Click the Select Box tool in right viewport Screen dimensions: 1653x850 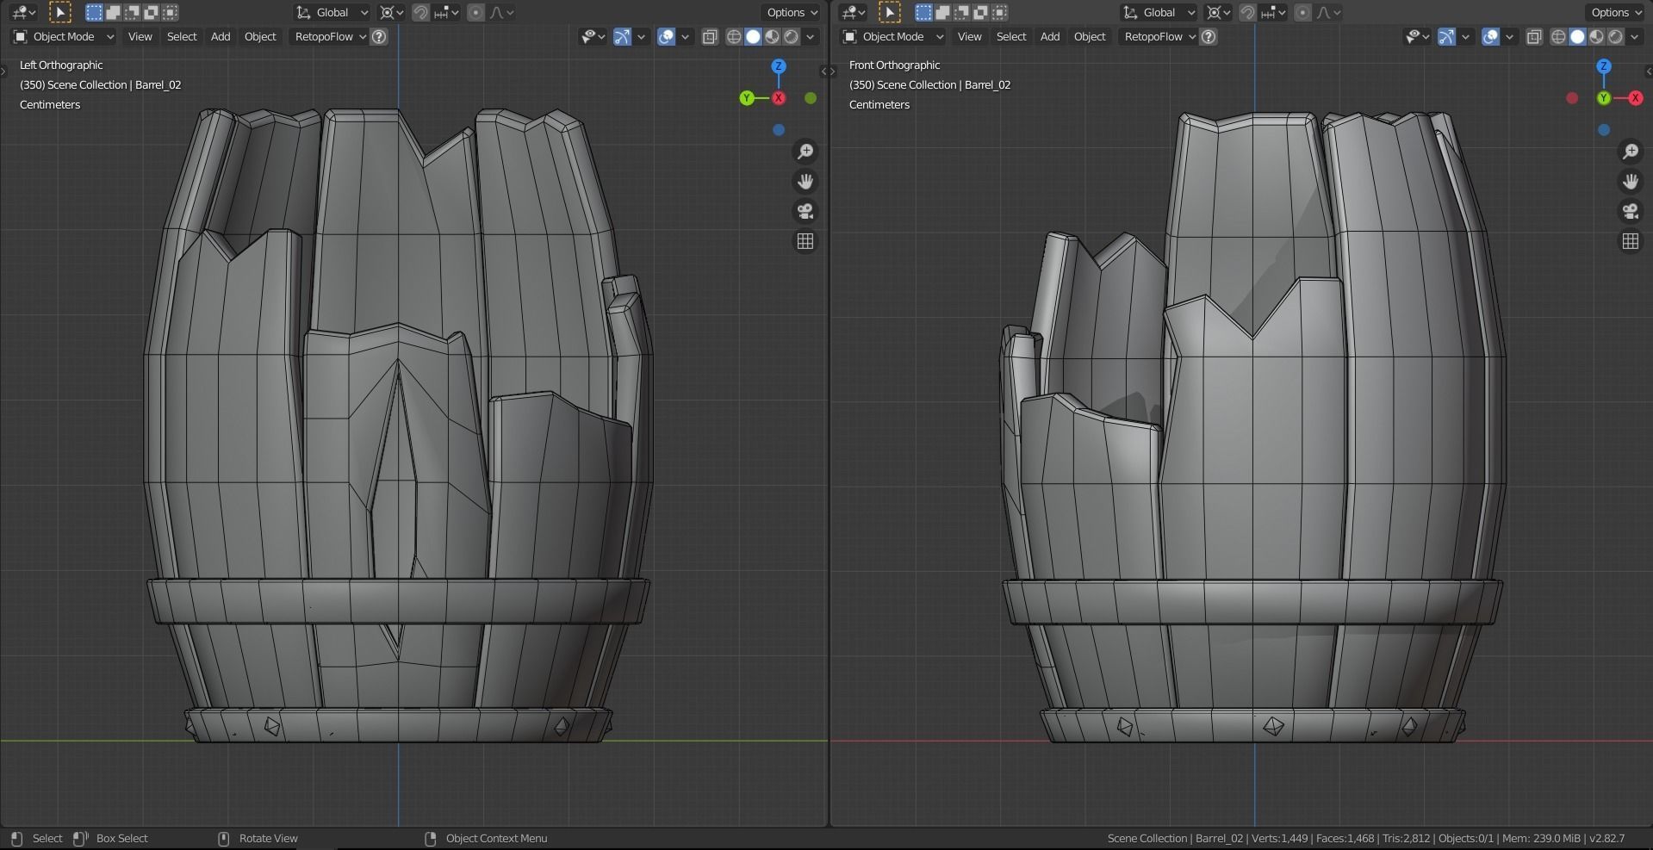pos(889,12)
